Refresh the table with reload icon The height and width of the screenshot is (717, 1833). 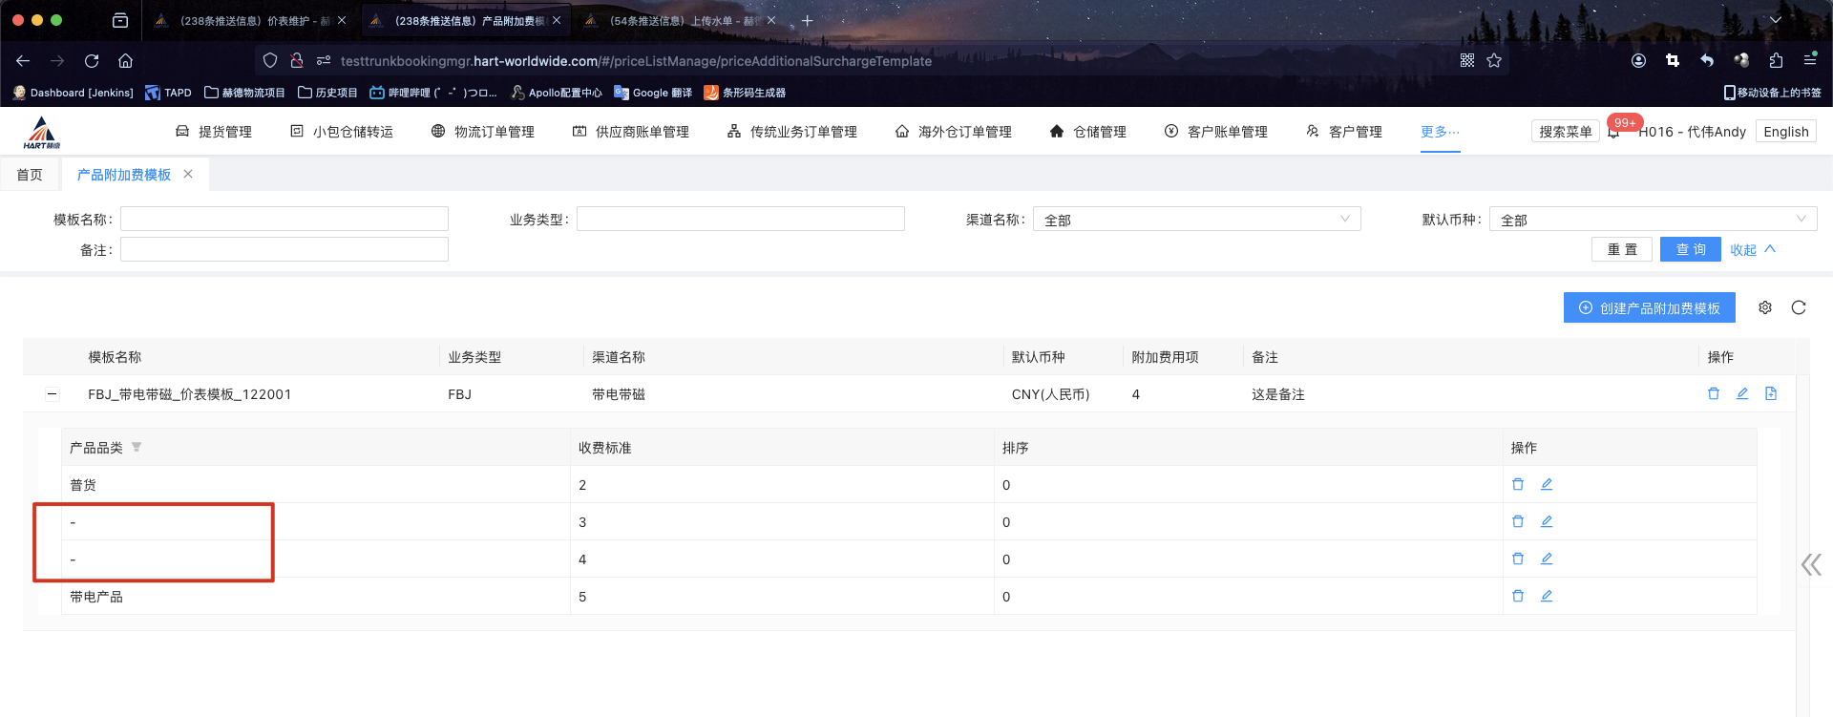pyautogui.click(x=1799, y=307)
